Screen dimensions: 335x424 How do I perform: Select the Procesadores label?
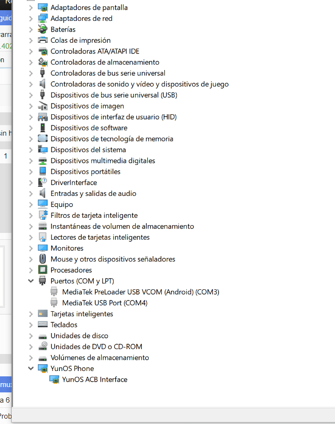(x=71, y=270)
